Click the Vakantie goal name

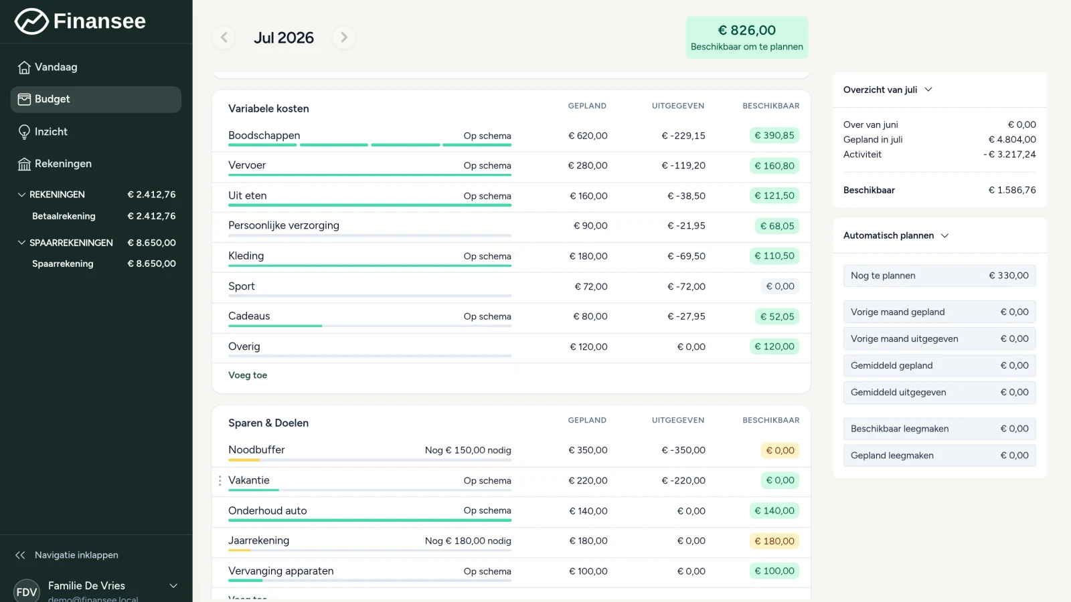click(x=249, y=480)
